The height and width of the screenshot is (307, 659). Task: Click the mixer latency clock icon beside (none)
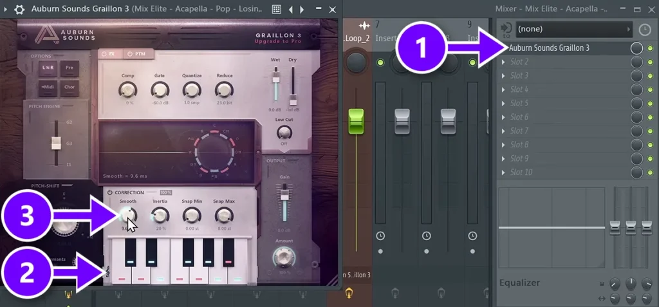(644, 30)
